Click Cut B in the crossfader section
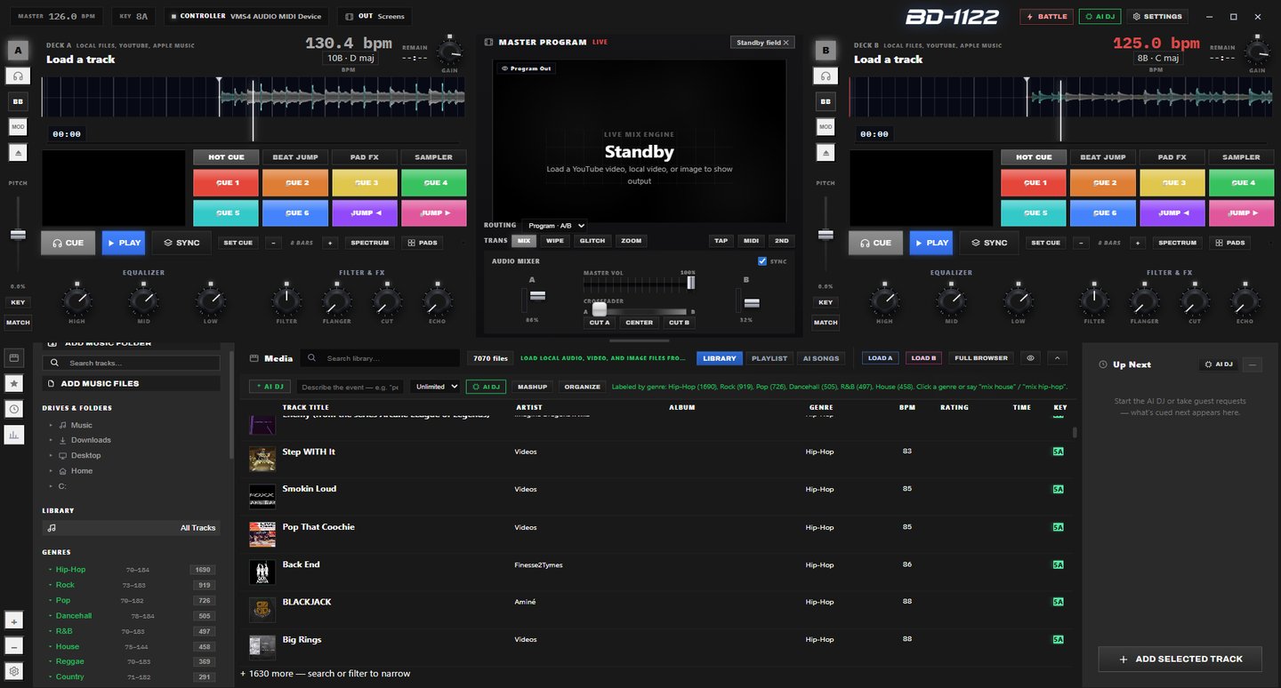 tap(679, 323)
